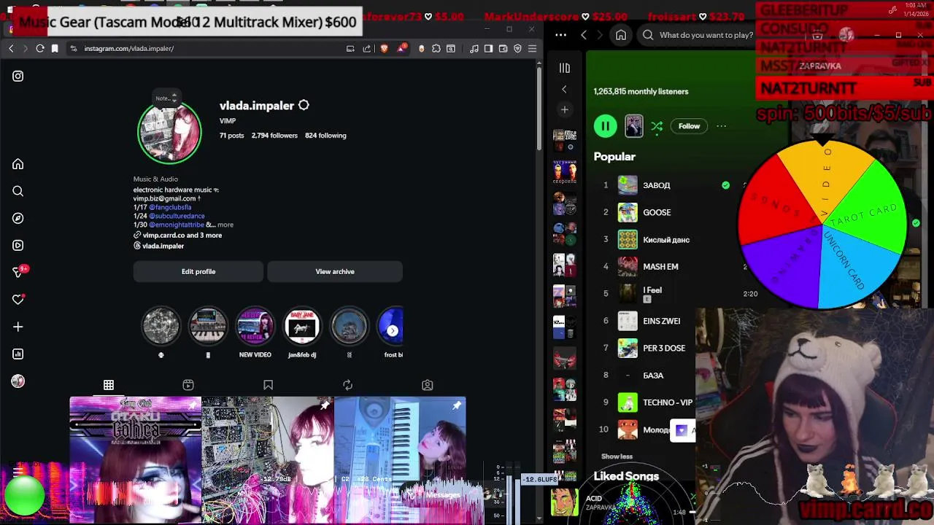The width and height of the screenshot is (934, 525).
Task: Create new Instagram post plus icon
Action: [18, 327]
